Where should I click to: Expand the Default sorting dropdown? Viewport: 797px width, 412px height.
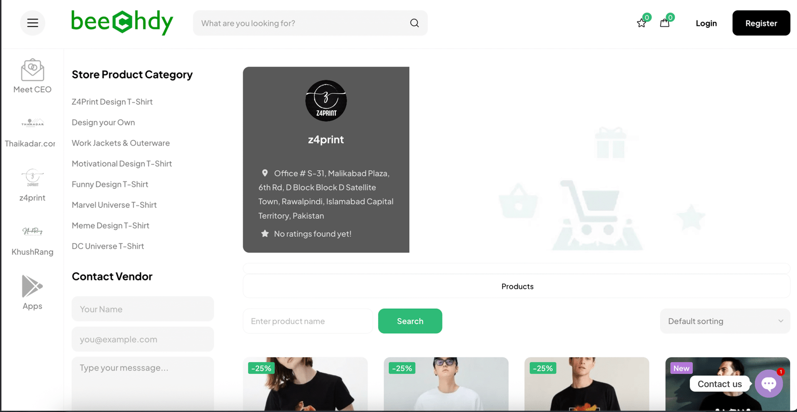(x=725, y=321)
